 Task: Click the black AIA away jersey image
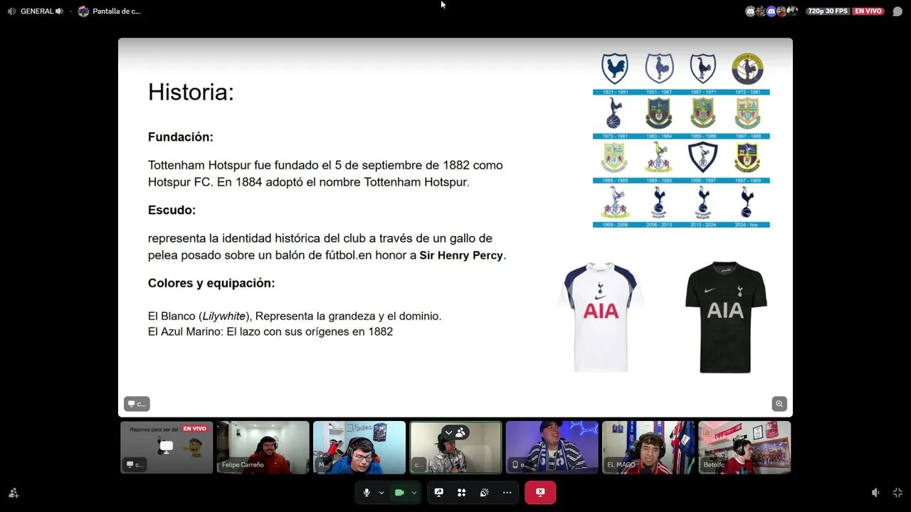point(726,316)
